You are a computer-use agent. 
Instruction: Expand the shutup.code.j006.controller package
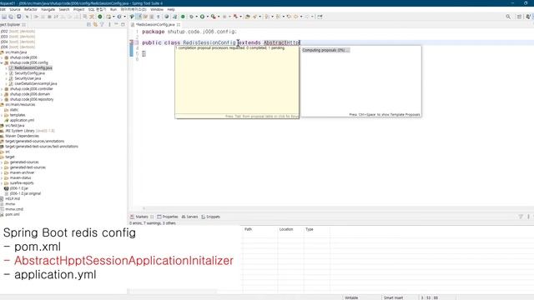(2, 89)
